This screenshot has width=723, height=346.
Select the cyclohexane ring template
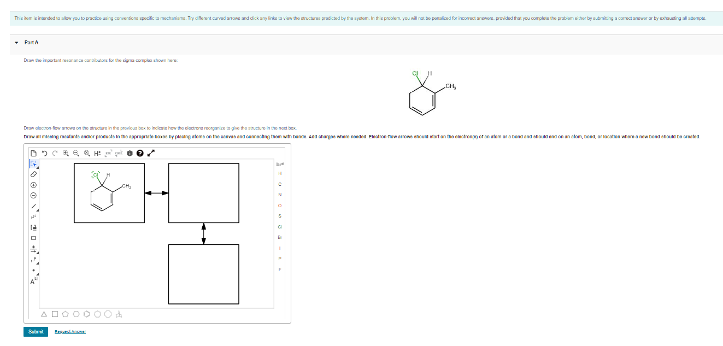click(77, 314)
